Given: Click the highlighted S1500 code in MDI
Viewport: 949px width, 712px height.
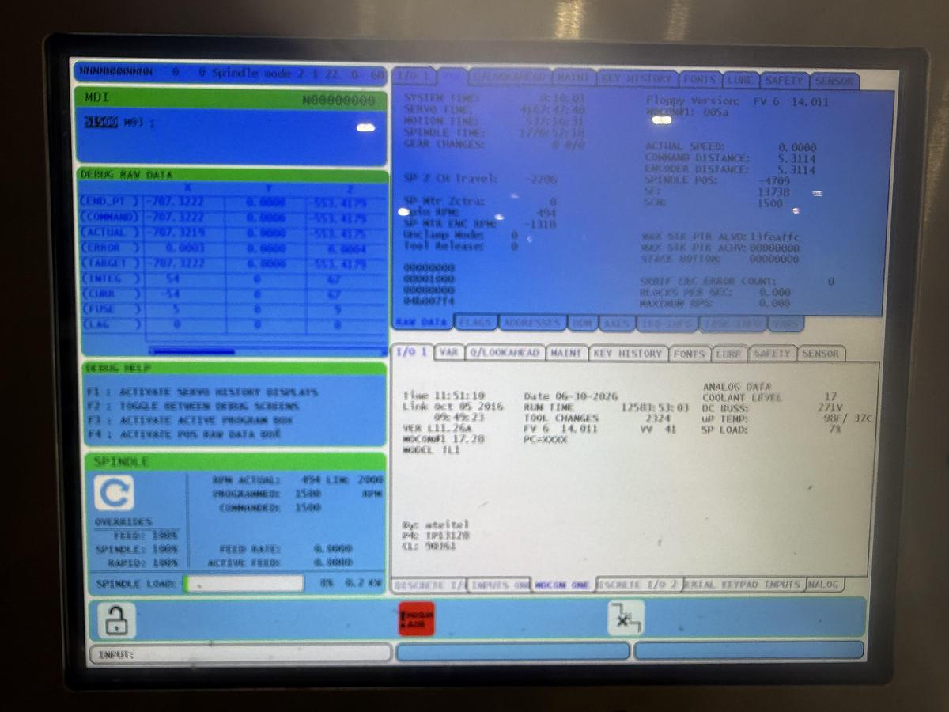Looking at the screenshot, I should click(x=101, y=123).
